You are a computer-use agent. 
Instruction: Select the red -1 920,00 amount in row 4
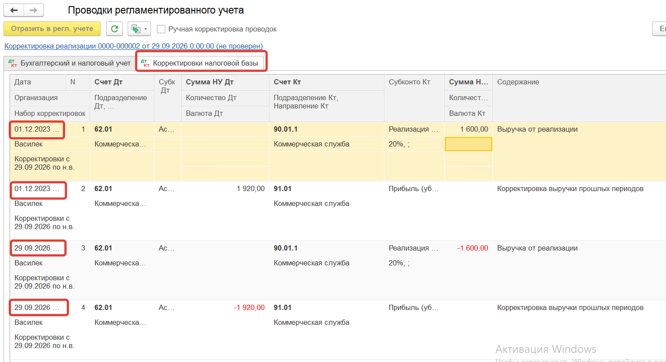[x=249, y=307]
